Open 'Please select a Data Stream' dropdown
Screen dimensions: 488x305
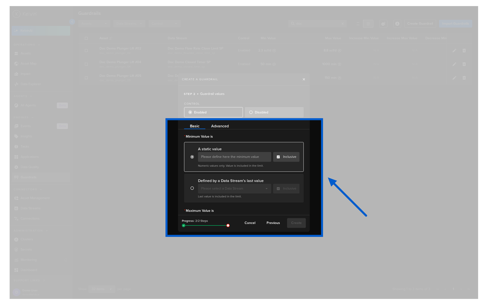click(234, 189)
